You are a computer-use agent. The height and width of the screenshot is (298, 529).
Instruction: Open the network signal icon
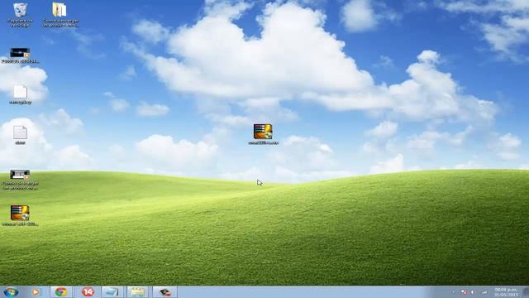coord(484,292)
